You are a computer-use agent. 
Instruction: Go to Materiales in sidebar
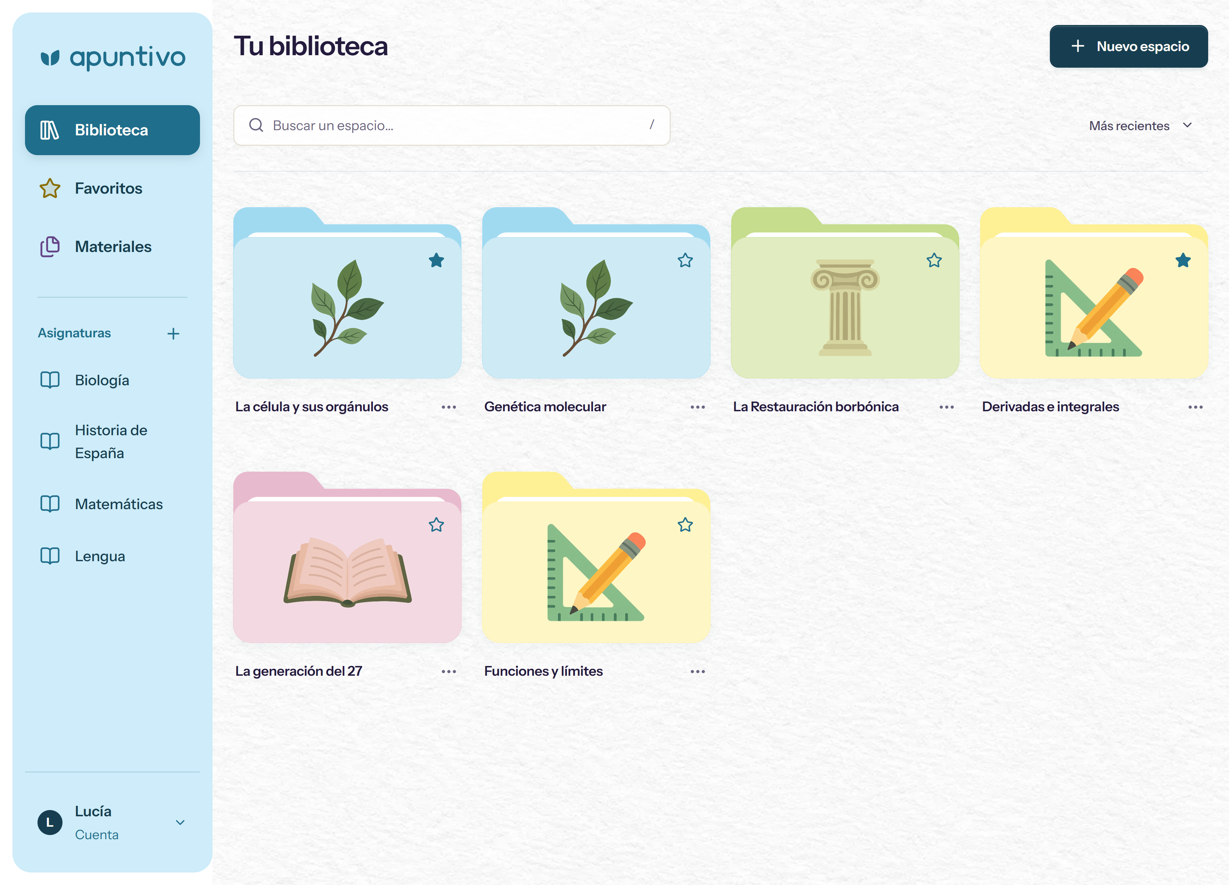pyautogui.click(x=112, y=246)
